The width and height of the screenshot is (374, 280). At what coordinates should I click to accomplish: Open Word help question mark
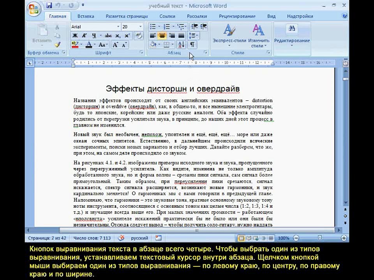click(x=344, y=16)
